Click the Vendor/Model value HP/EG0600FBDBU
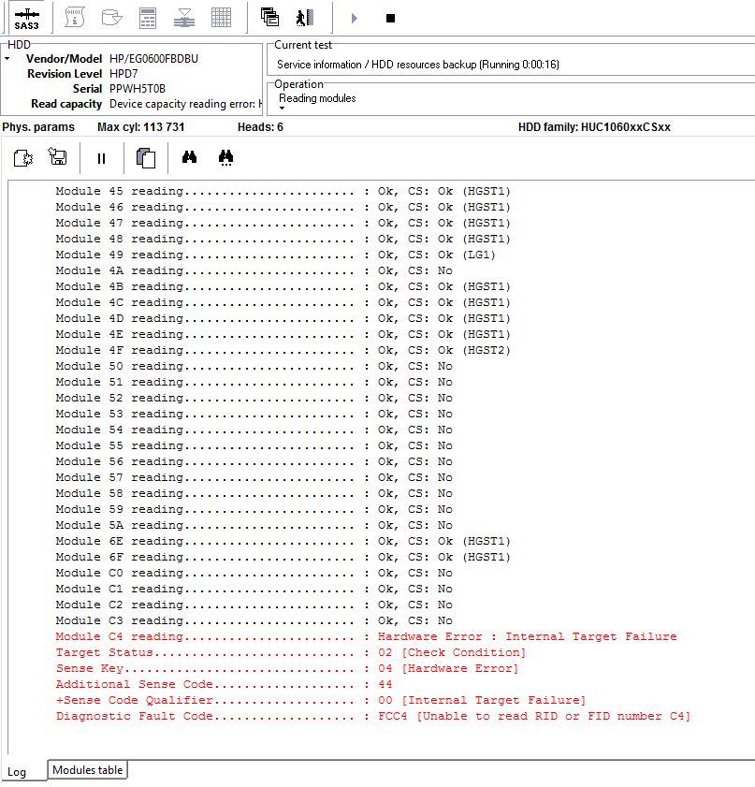Screen dimensions: 755x787 pos(154,59)
